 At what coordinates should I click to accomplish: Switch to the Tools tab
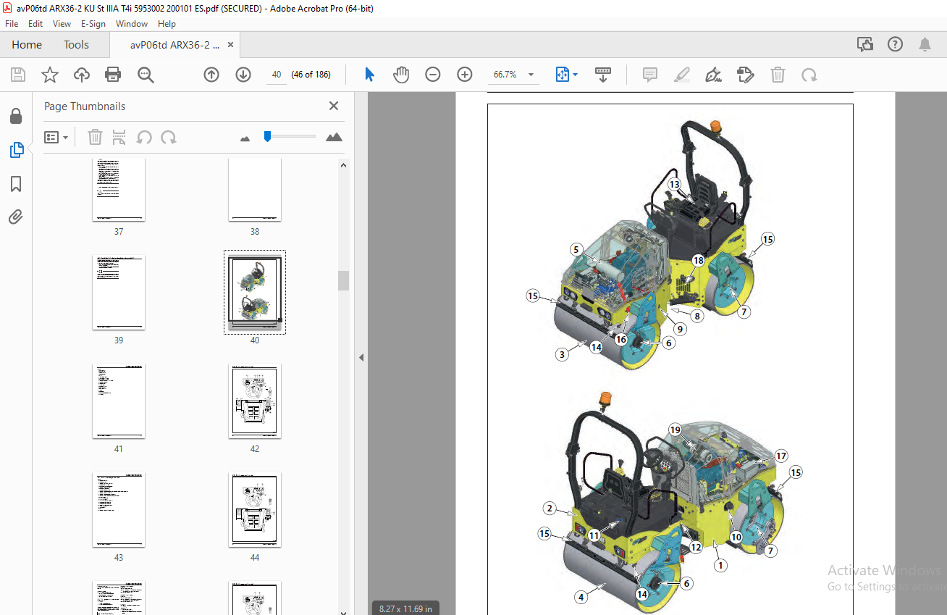click(76, 45)
